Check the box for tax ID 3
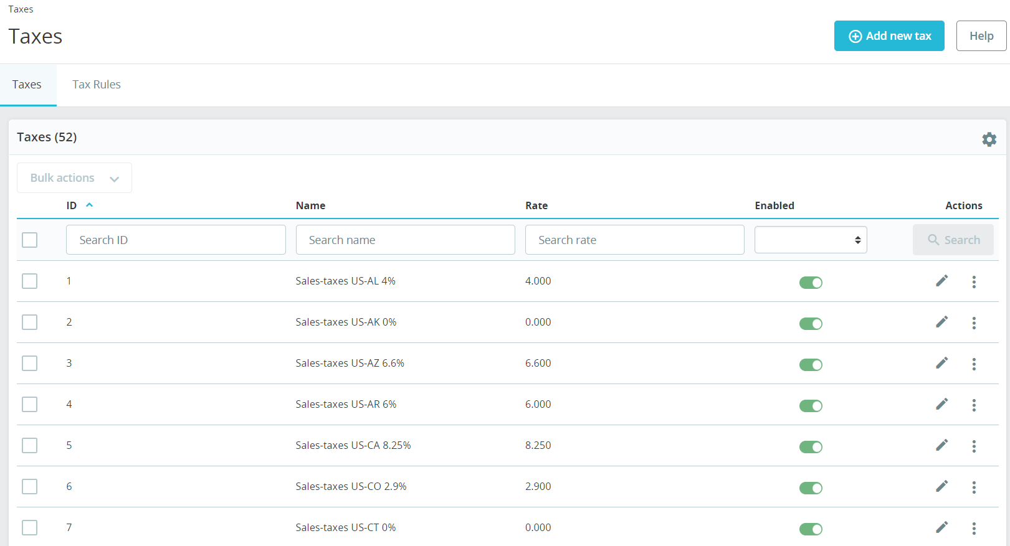The height and width of the screenshot is (546, 1010). pos(29,363)
